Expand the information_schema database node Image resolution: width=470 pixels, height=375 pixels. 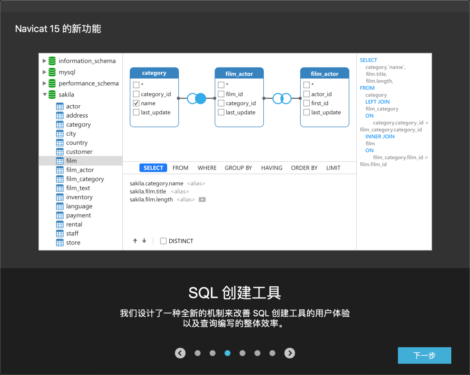point(44,61)
